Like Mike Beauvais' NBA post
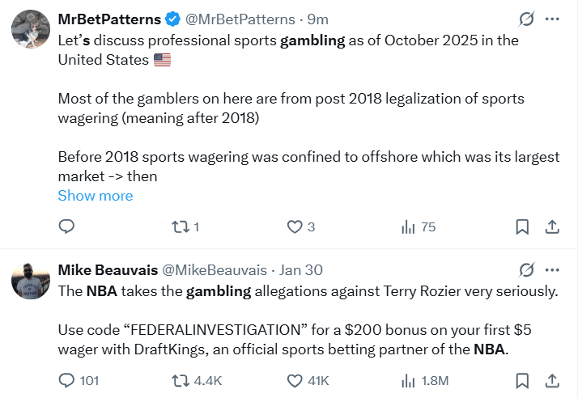 coord(295,379)
